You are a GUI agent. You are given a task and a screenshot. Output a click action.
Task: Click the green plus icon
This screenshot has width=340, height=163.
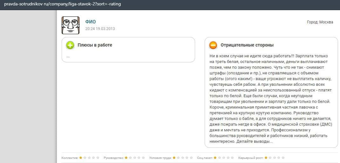click(70, 45)
